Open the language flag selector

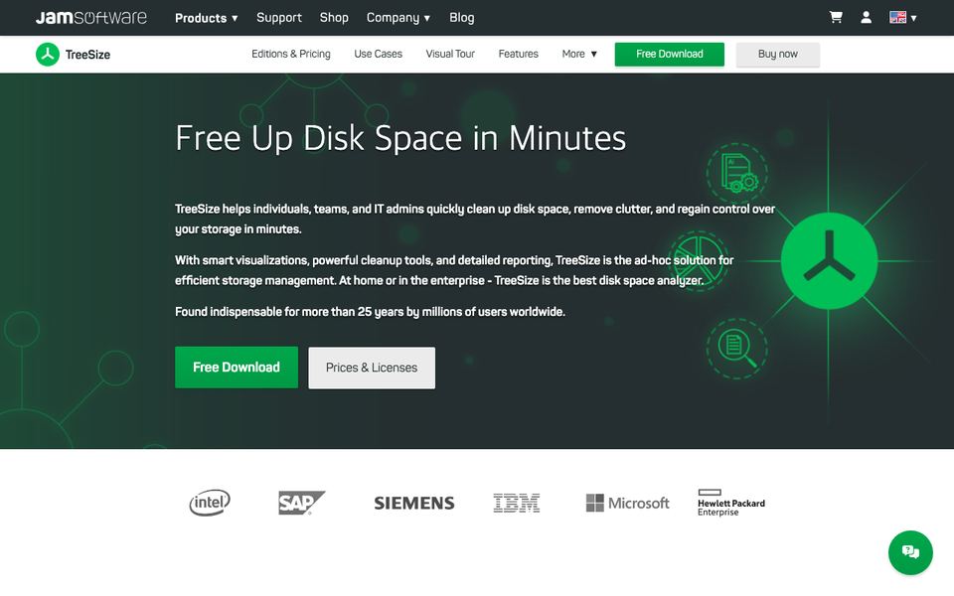point(903,17)
